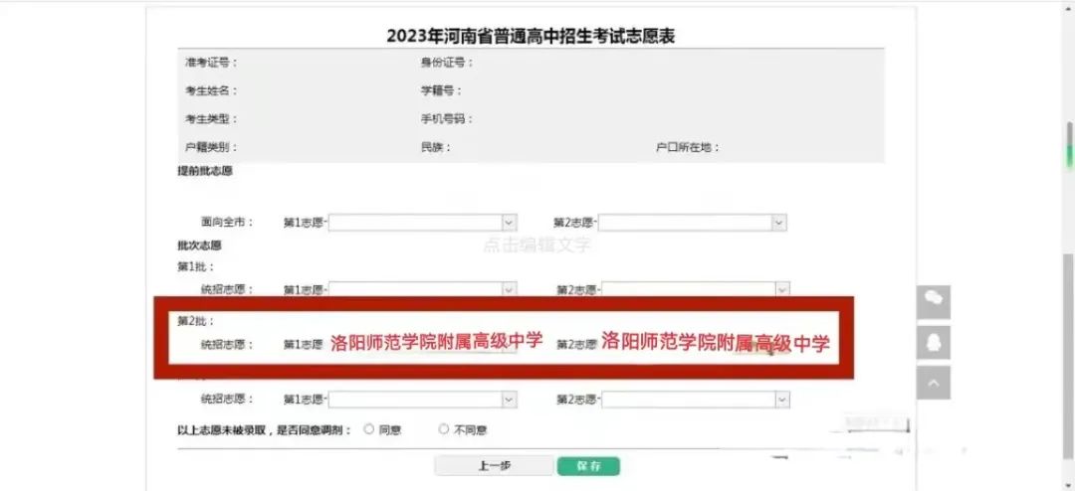Click the 户口所在地 label

coord(688,146)
